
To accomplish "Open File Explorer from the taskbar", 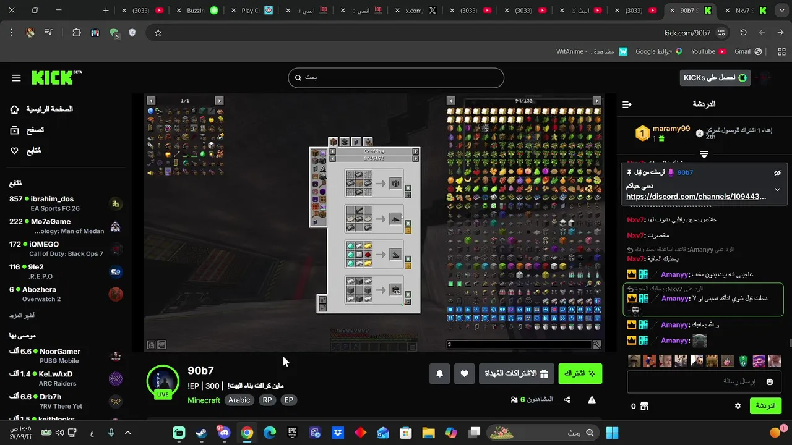I will pyautogui.click(x=428, y=433).
